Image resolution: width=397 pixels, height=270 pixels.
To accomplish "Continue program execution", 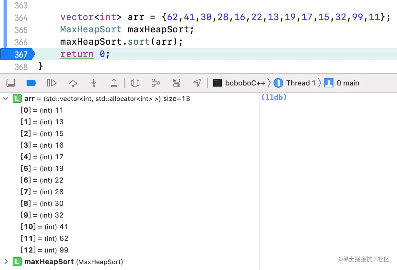I will tap(52, 83).
